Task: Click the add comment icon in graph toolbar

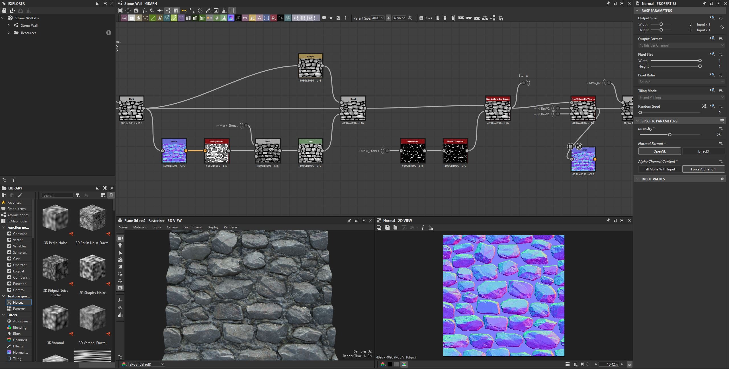Action: pyautogui.click(x=324, y=18)
